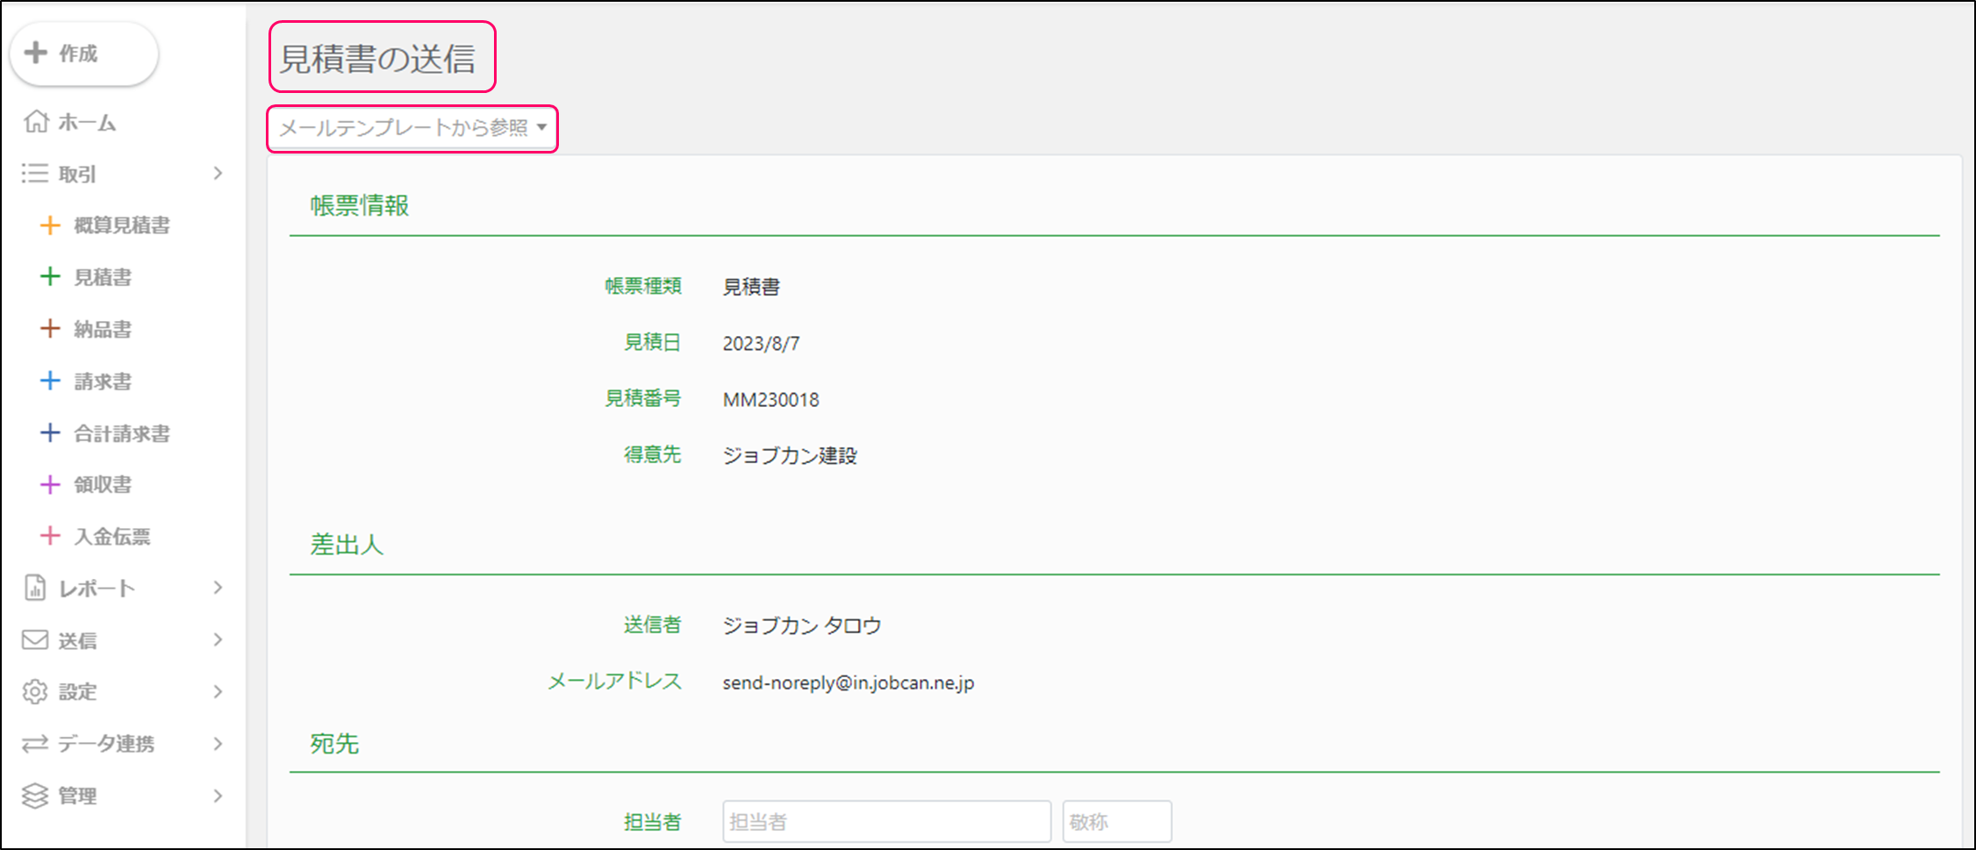The image size is (1976, 850).
Task: Open the 合計請求書 menu entry
Action: 122,433
